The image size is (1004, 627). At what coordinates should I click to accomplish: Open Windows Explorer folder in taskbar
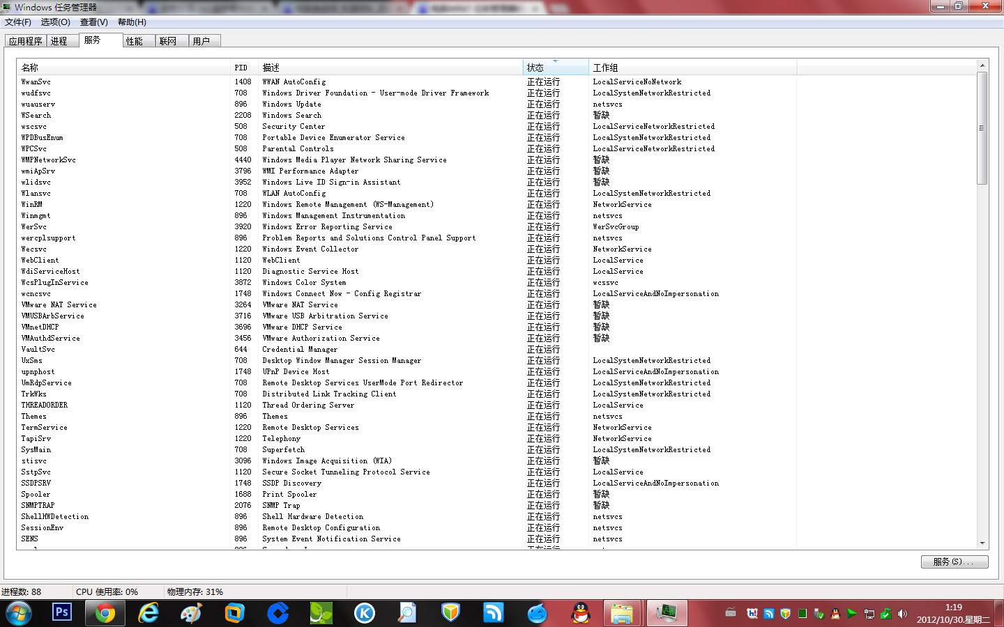point(622,613)
